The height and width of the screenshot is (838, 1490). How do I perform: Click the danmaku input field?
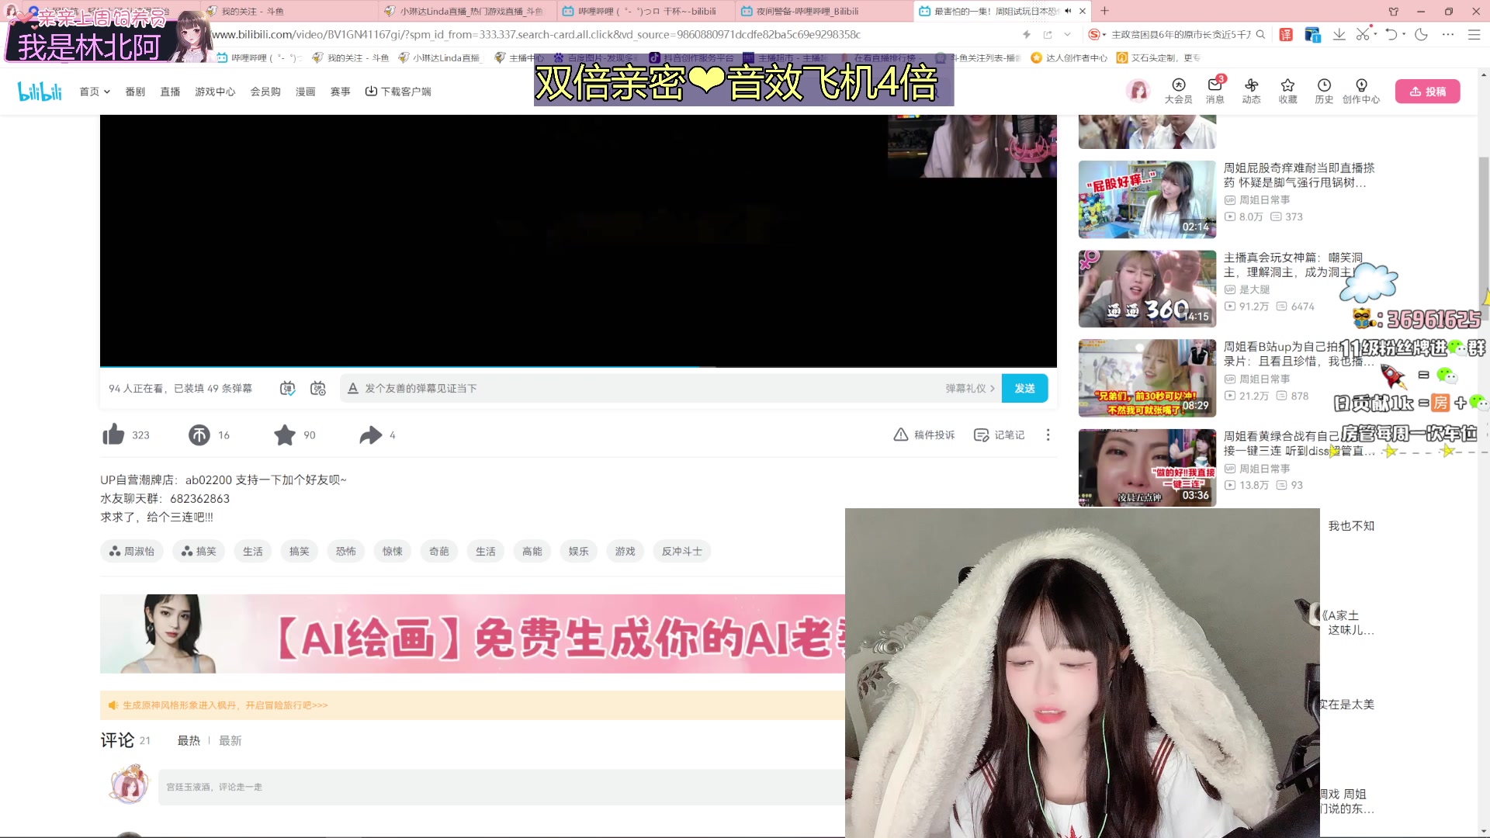tap(652, 388)
